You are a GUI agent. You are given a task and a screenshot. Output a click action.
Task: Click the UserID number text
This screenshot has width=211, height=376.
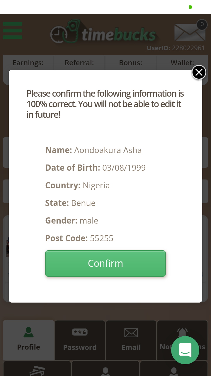coord(188,48)
